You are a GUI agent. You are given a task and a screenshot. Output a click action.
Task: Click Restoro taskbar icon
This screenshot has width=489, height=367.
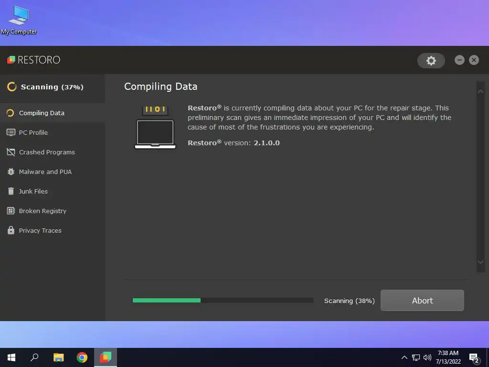(106, 357)
